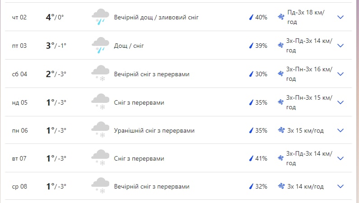The image size is (359, 203).
Task: Expand the пн 06 forecast chevron
Action: coord(340,130)
